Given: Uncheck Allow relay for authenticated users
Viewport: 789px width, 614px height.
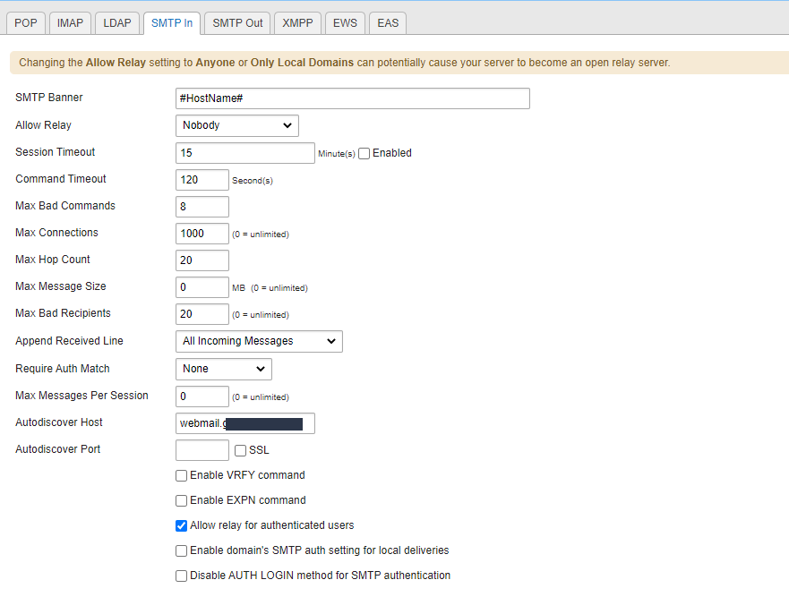Looking at the screenshot, I should [182, 525].
